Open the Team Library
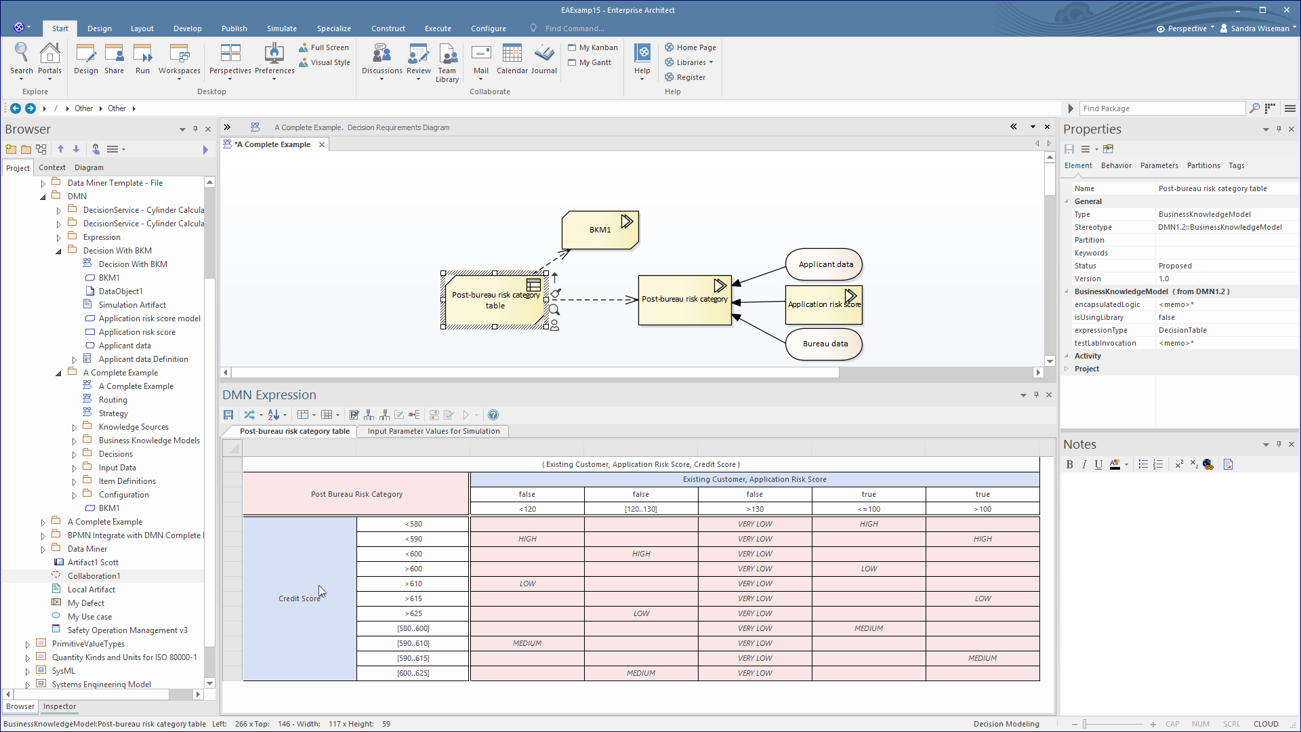 (x=447, y=62)
